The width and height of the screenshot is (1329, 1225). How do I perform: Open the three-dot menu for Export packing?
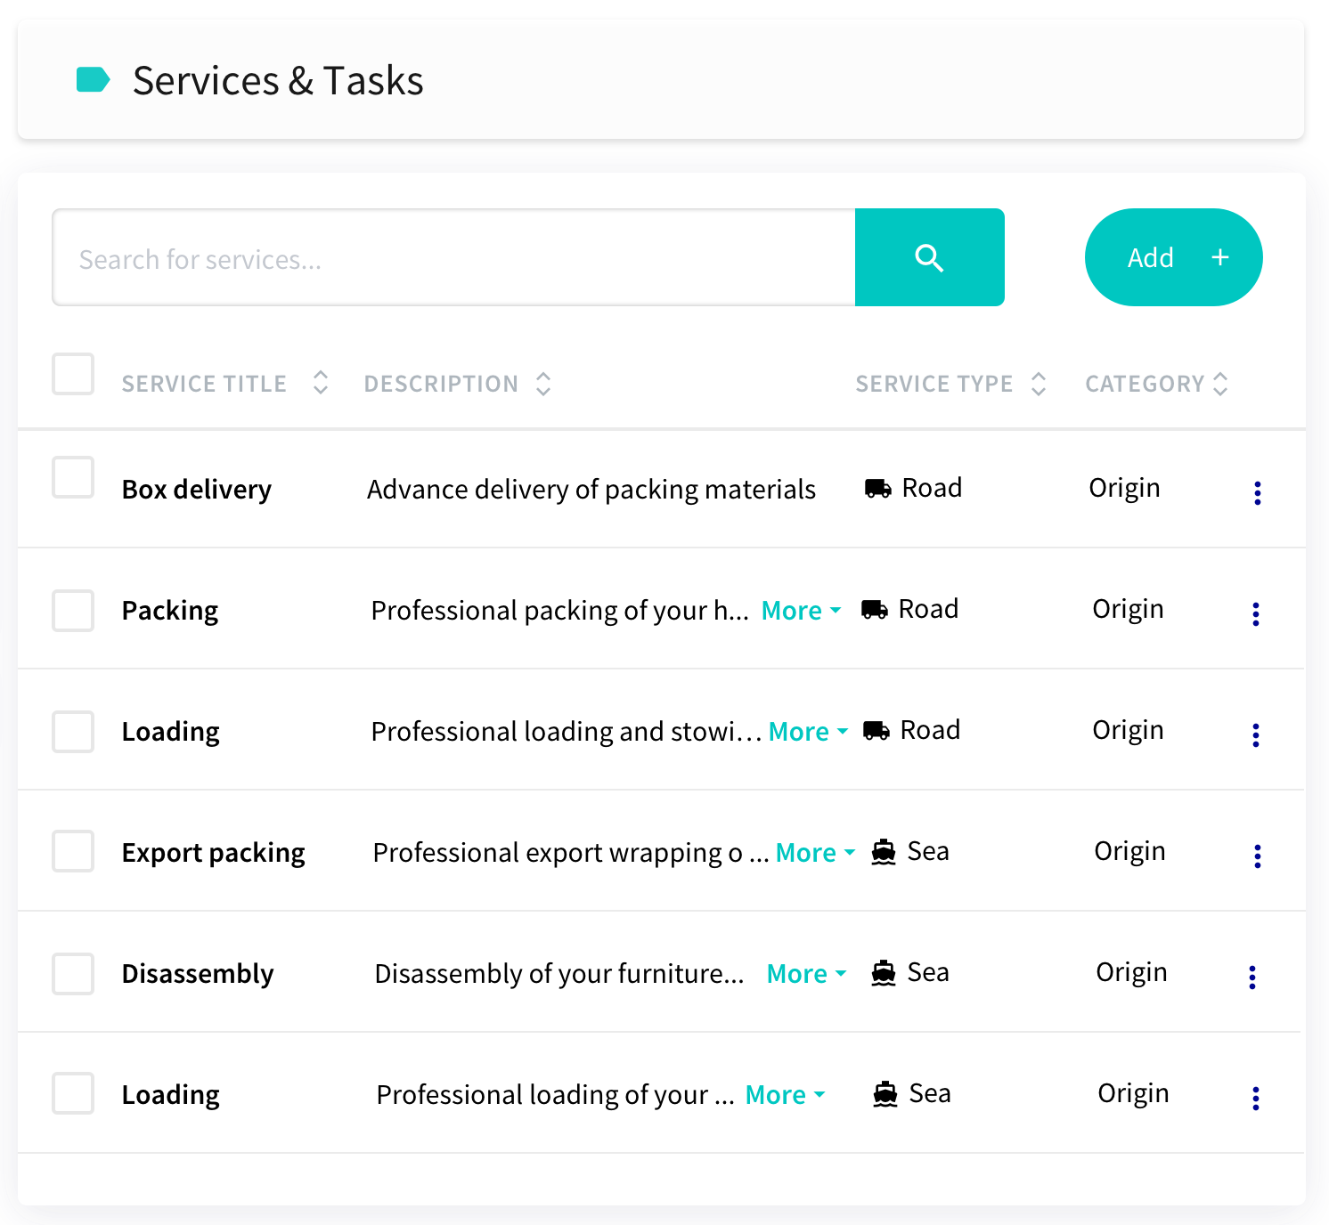[x=1257, y=856]
